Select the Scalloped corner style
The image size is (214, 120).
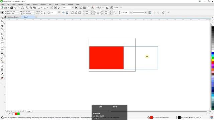click(76, 13)
